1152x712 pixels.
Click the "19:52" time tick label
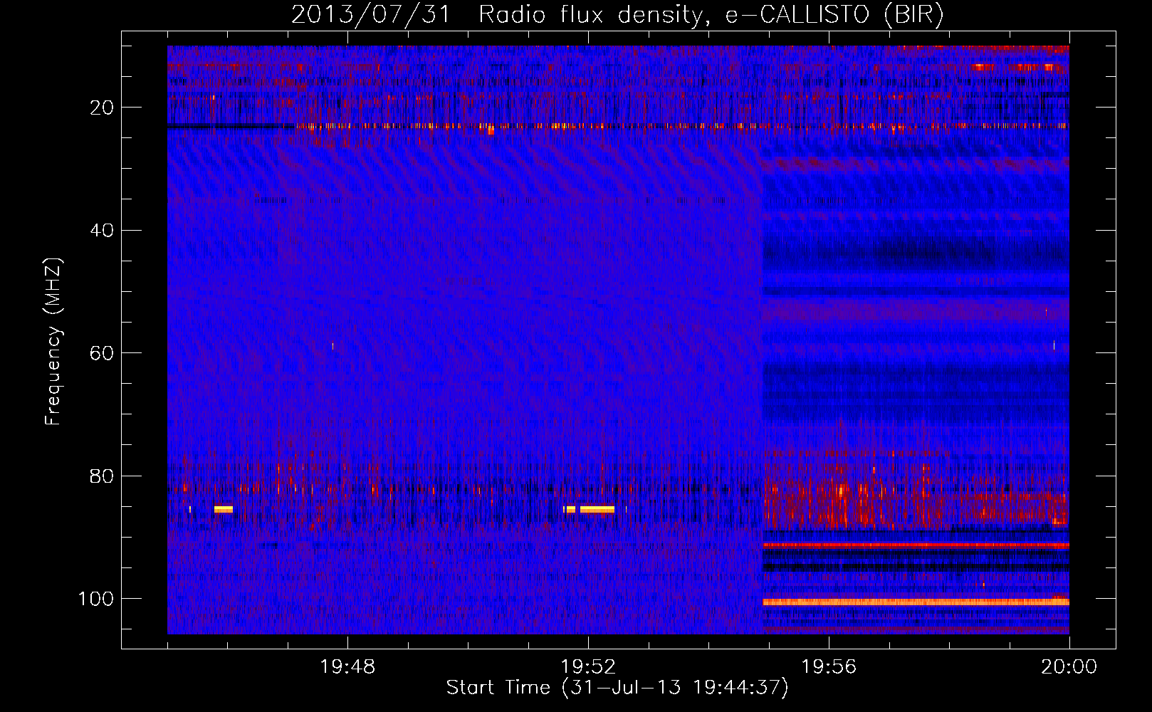(x=588, y=667)
